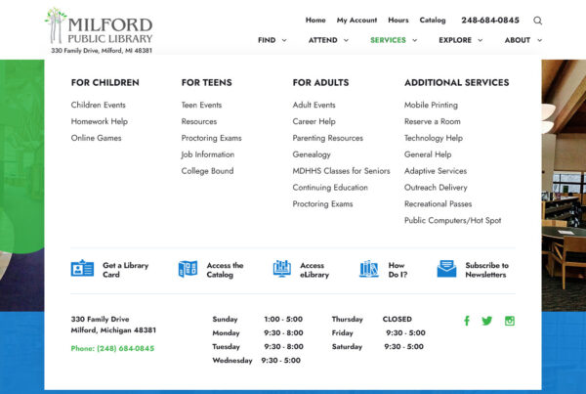Screen dimensions: 586x394
Task: Open Mobile Printing
Action: tap(431, 105)
